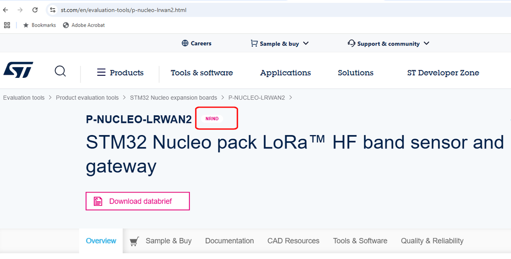The width and height of the screenshot is (511, 259).
Task: Select the Overview tab
Action: coord(101,241)
